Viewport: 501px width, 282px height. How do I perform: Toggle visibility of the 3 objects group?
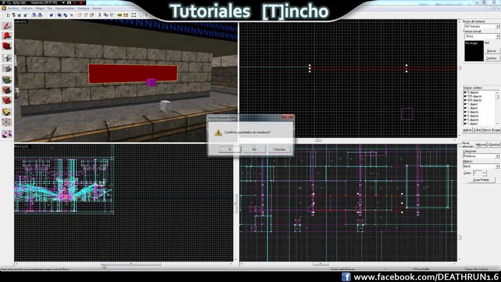pyautogui.click(x=465, y=112)
